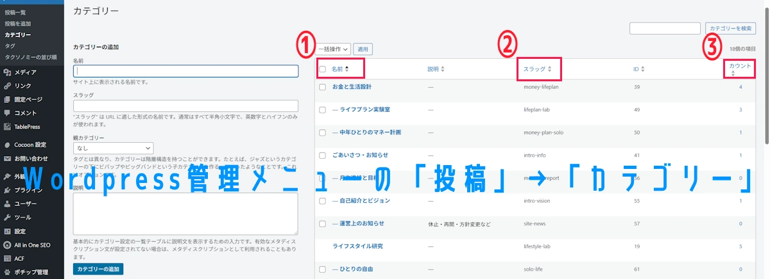
Task: Open タクソノミーの並び順 submenu item
Action: pyautogui.click(x=31, y=56)
